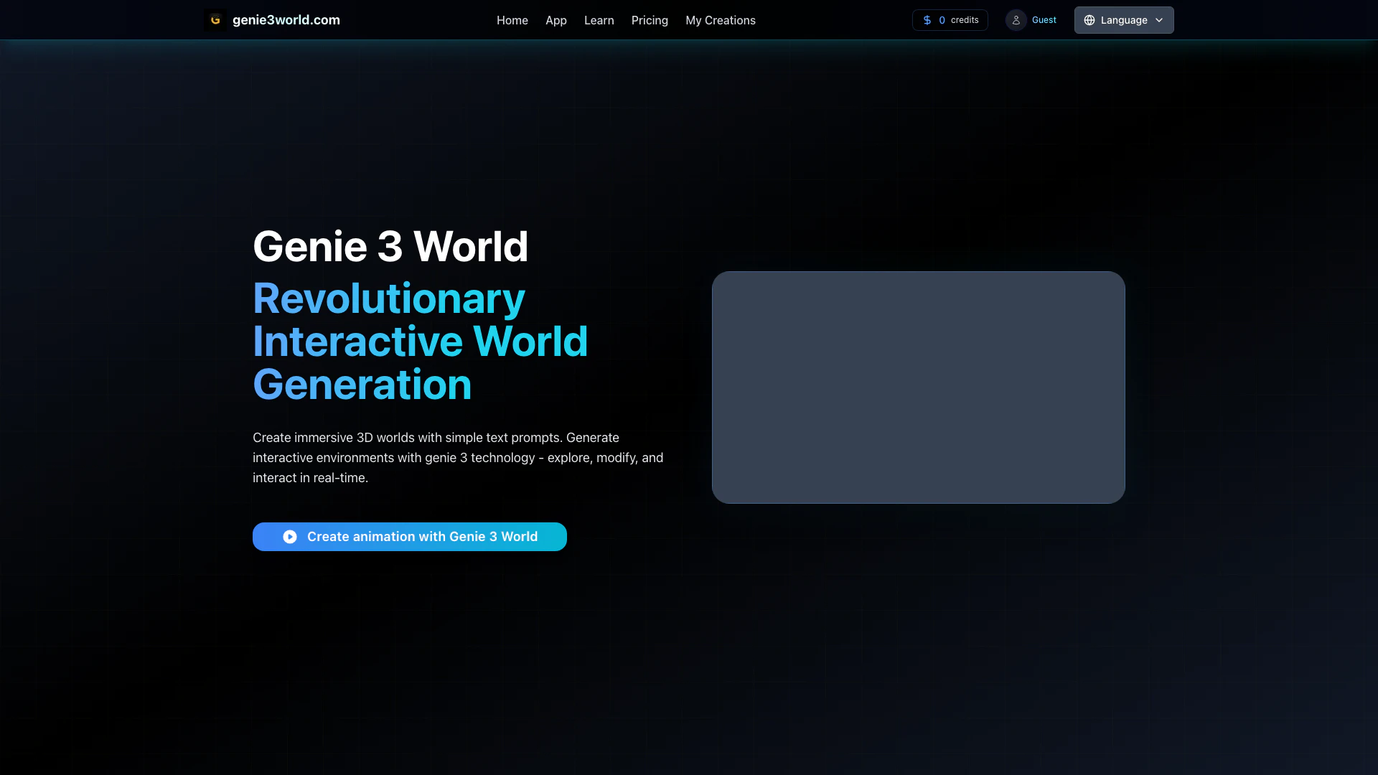The image size is (1378, 775).
Task: Click the dollar sign credits icon
Action: (927, 20)
